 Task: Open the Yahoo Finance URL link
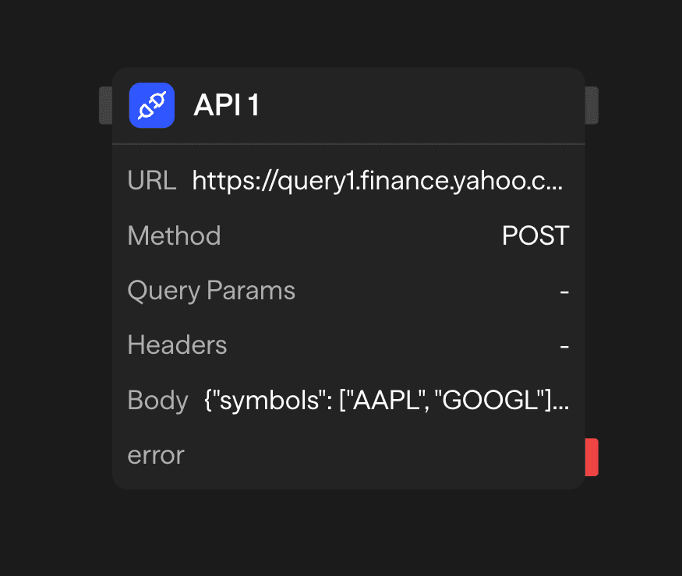pyautogui.click(x=380, y=180)
